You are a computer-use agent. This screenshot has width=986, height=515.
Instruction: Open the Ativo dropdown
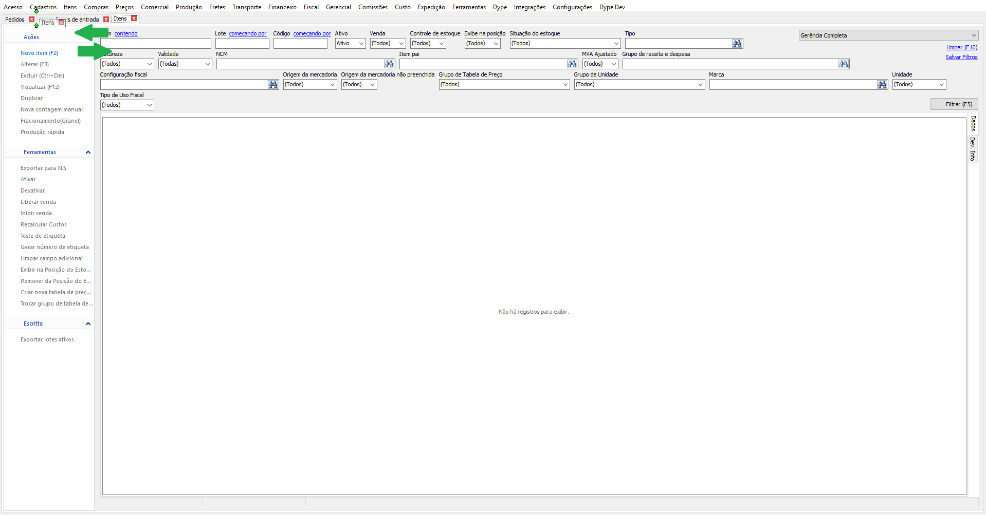351,44
